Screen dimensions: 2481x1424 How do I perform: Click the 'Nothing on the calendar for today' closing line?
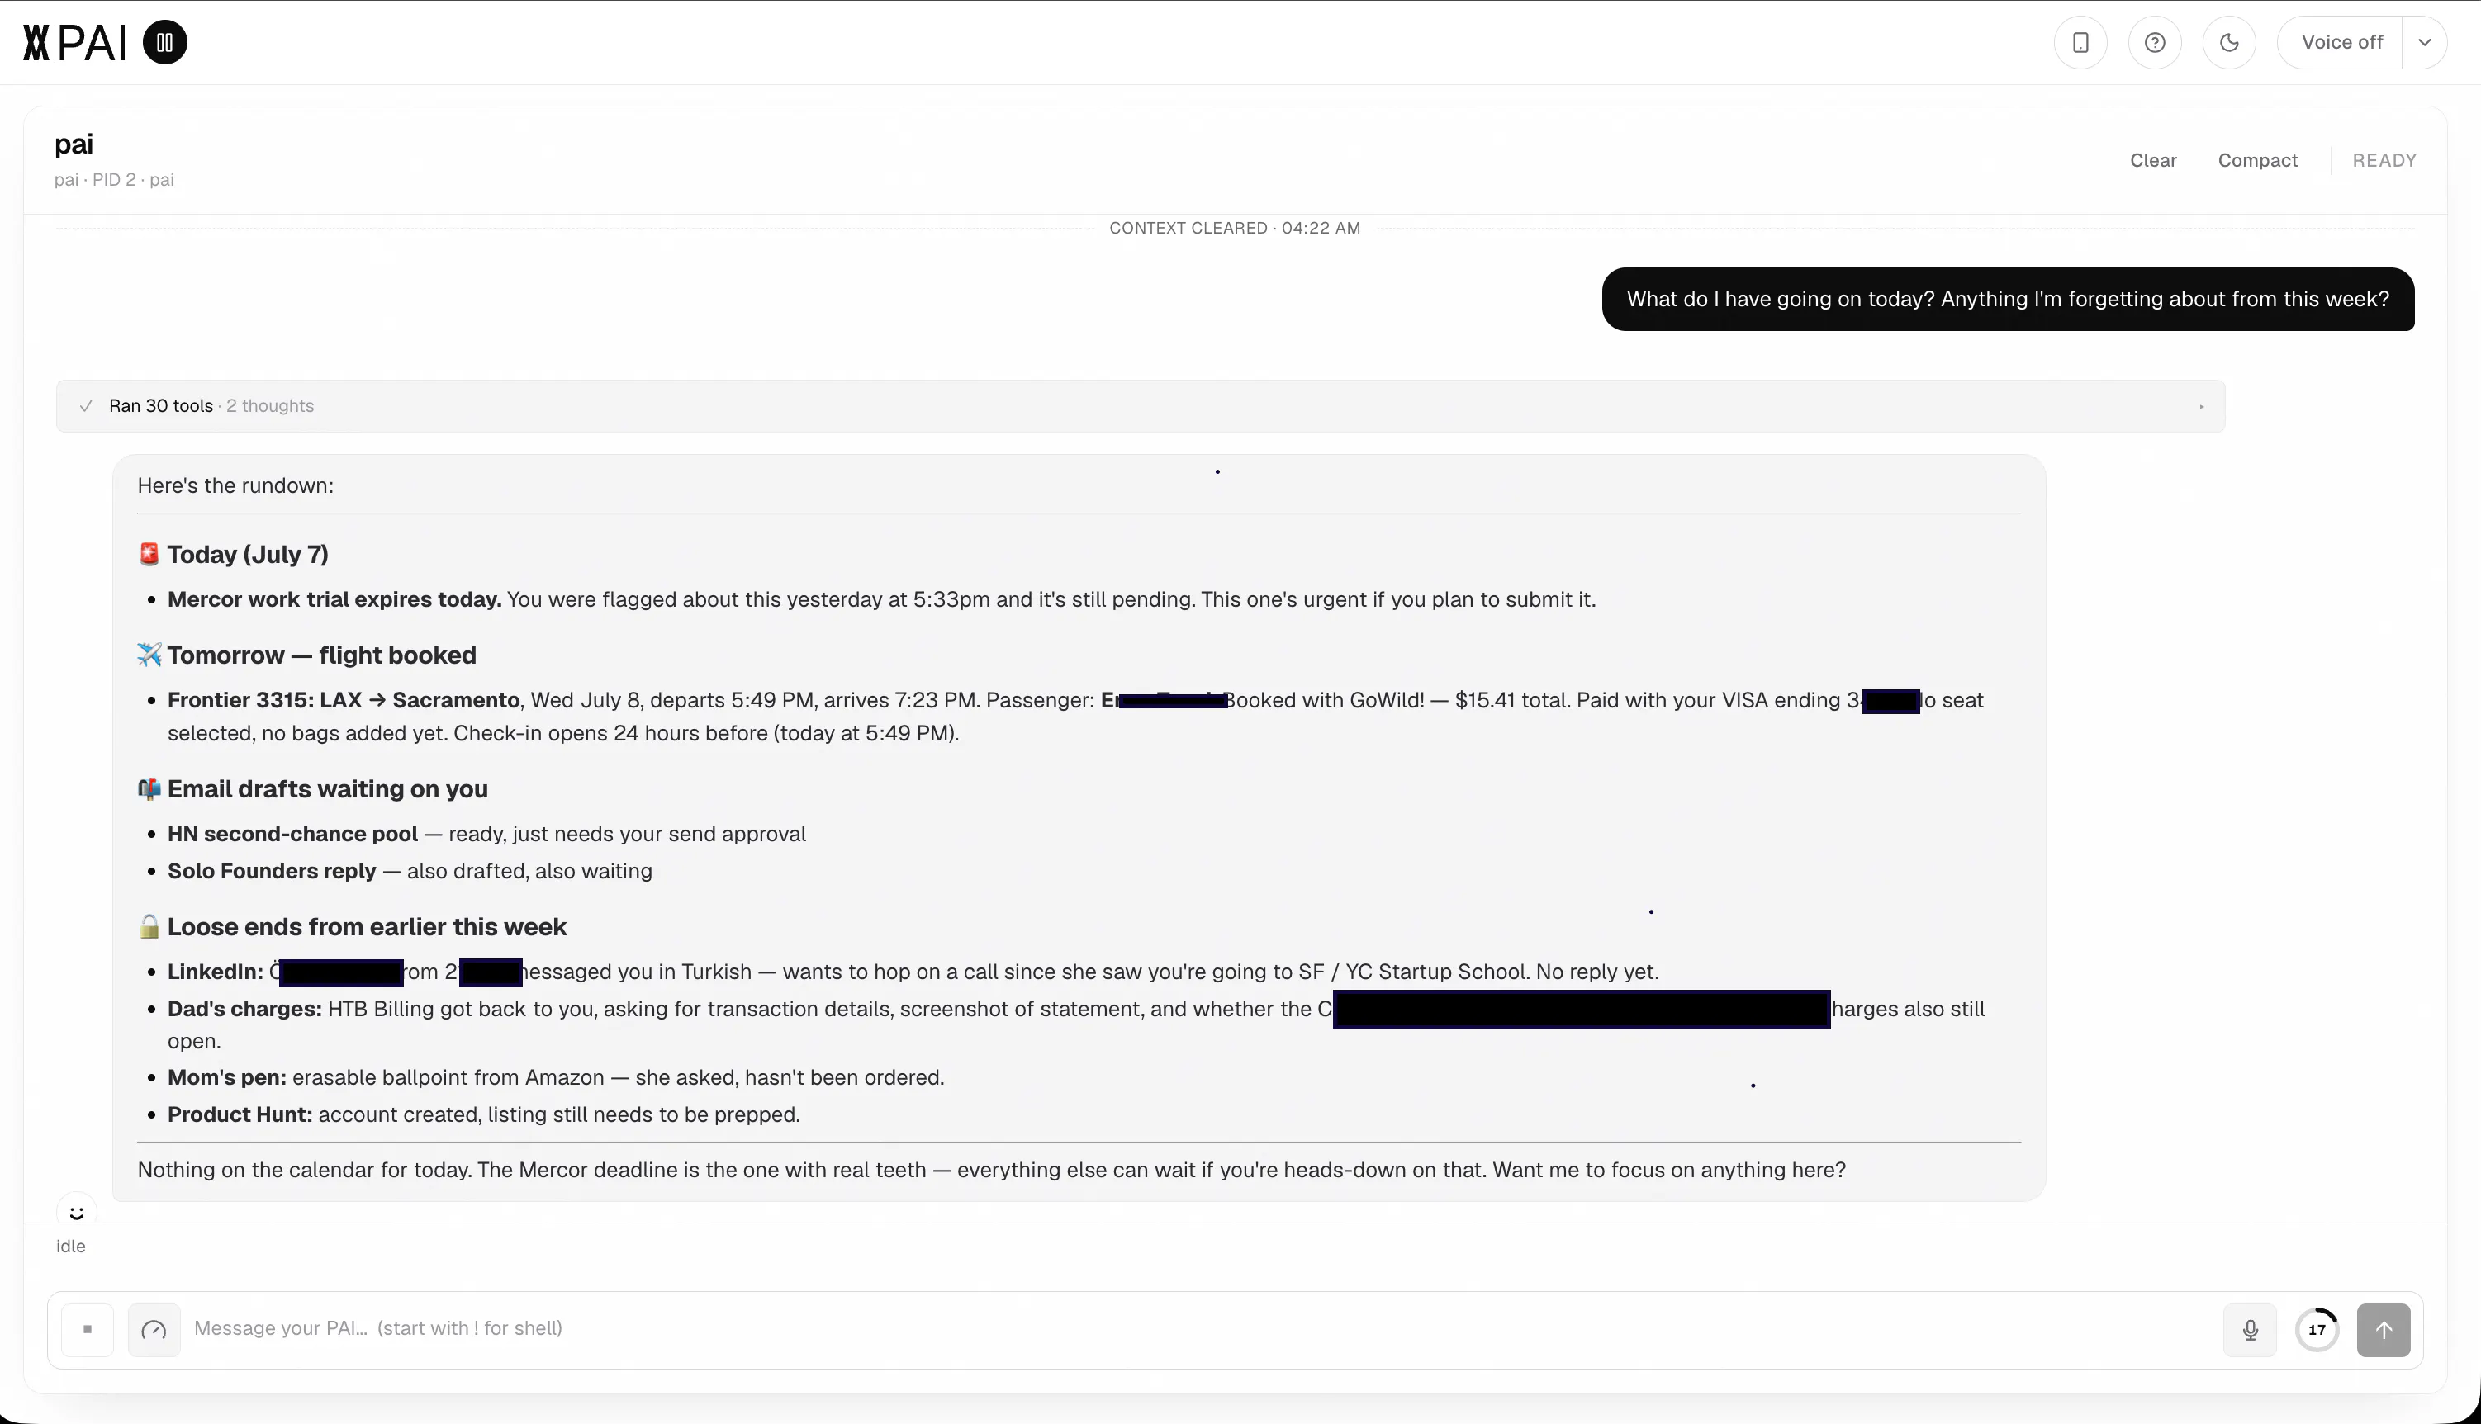pyautogui.click(x=991, y=1171)
